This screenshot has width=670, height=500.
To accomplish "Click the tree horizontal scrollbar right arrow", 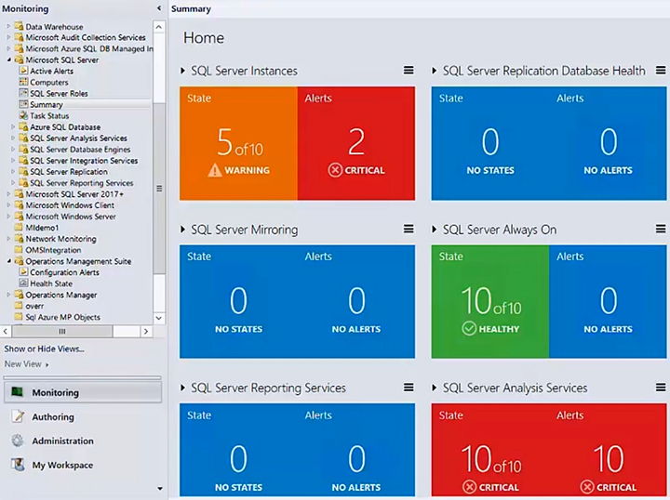I will coord(146,331).
